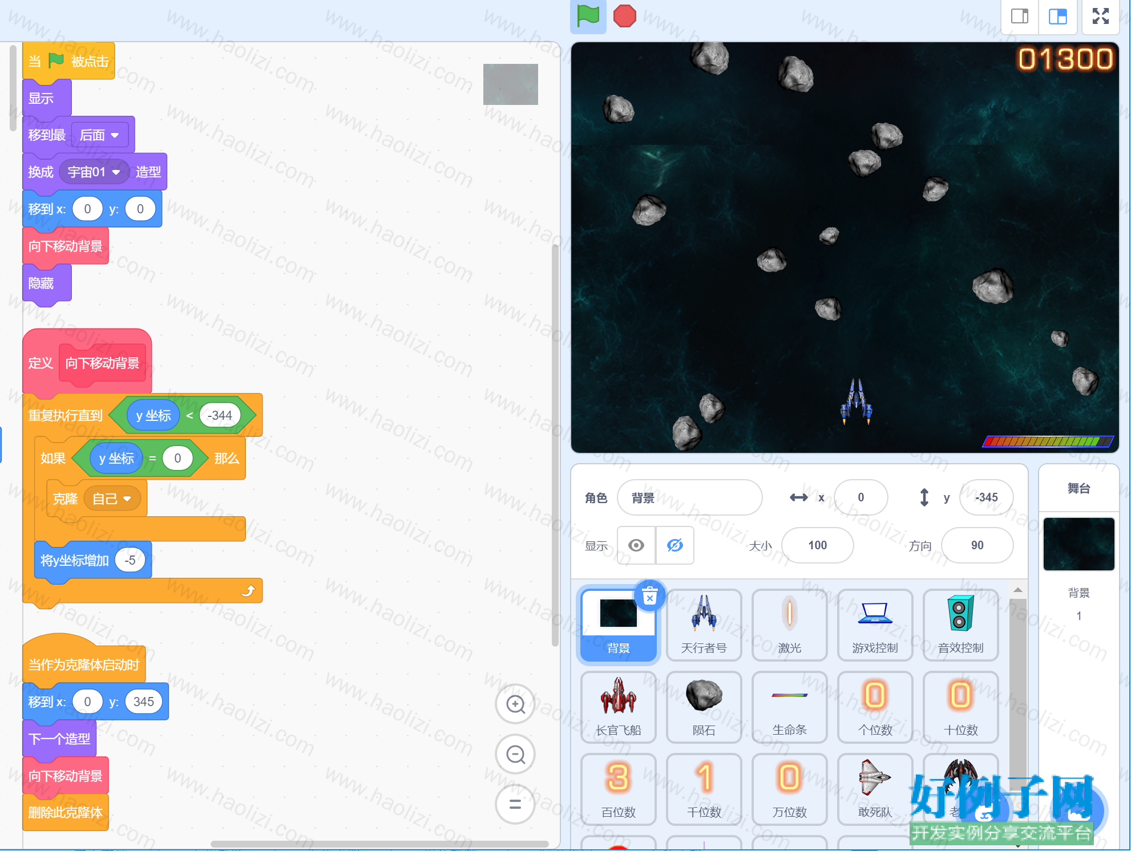Open the 自己 clone target dropdown
Viewport: 1131px width, 851px height.
[112, 499]
